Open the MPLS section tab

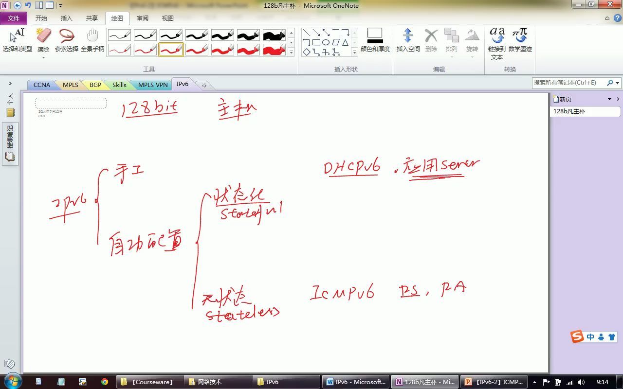[x=70, y=85]
